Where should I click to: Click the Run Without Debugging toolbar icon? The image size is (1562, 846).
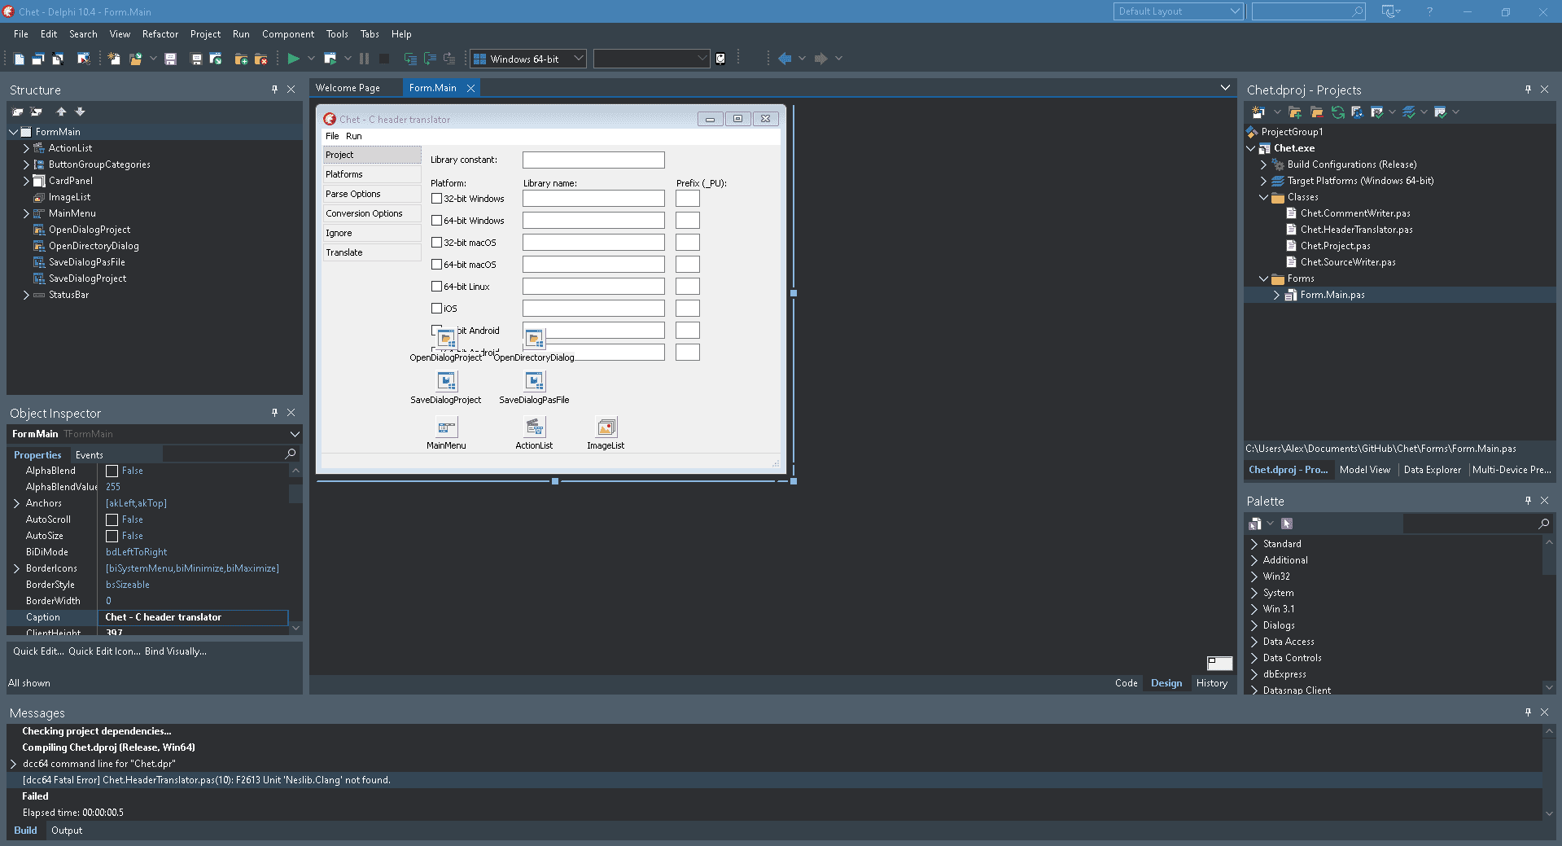330,59
